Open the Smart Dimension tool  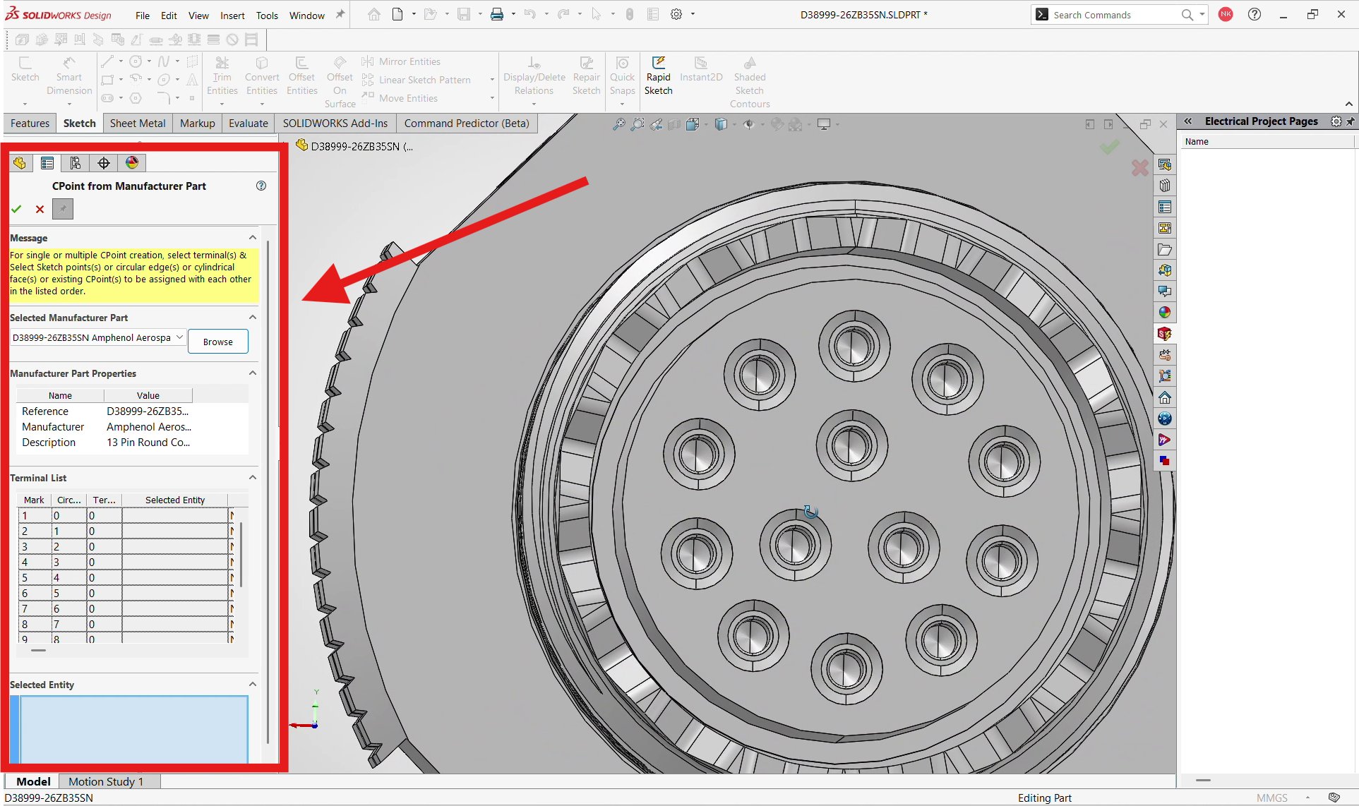[69, 76]
